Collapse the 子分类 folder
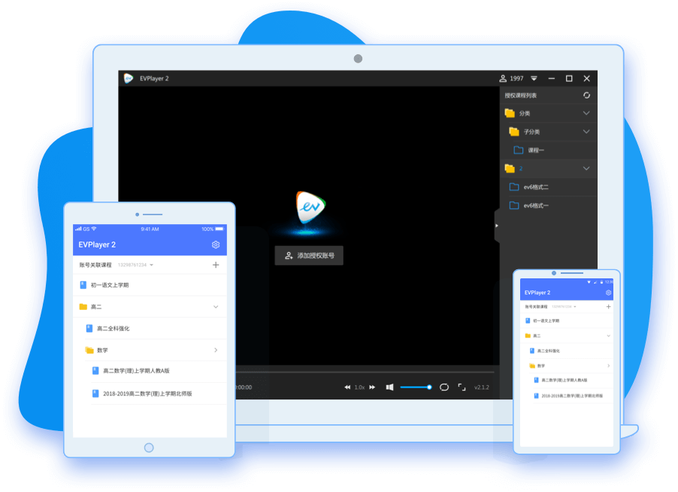The height and width of the screenshot is (492, 678). click(x=586, y=131)
